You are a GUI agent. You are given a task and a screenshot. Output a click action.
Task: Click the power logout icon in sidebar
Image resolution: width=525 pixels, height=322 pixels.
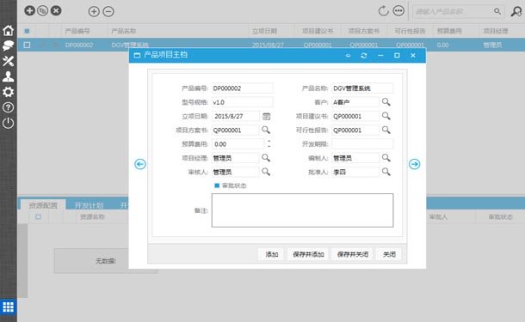tap(8, 124)
